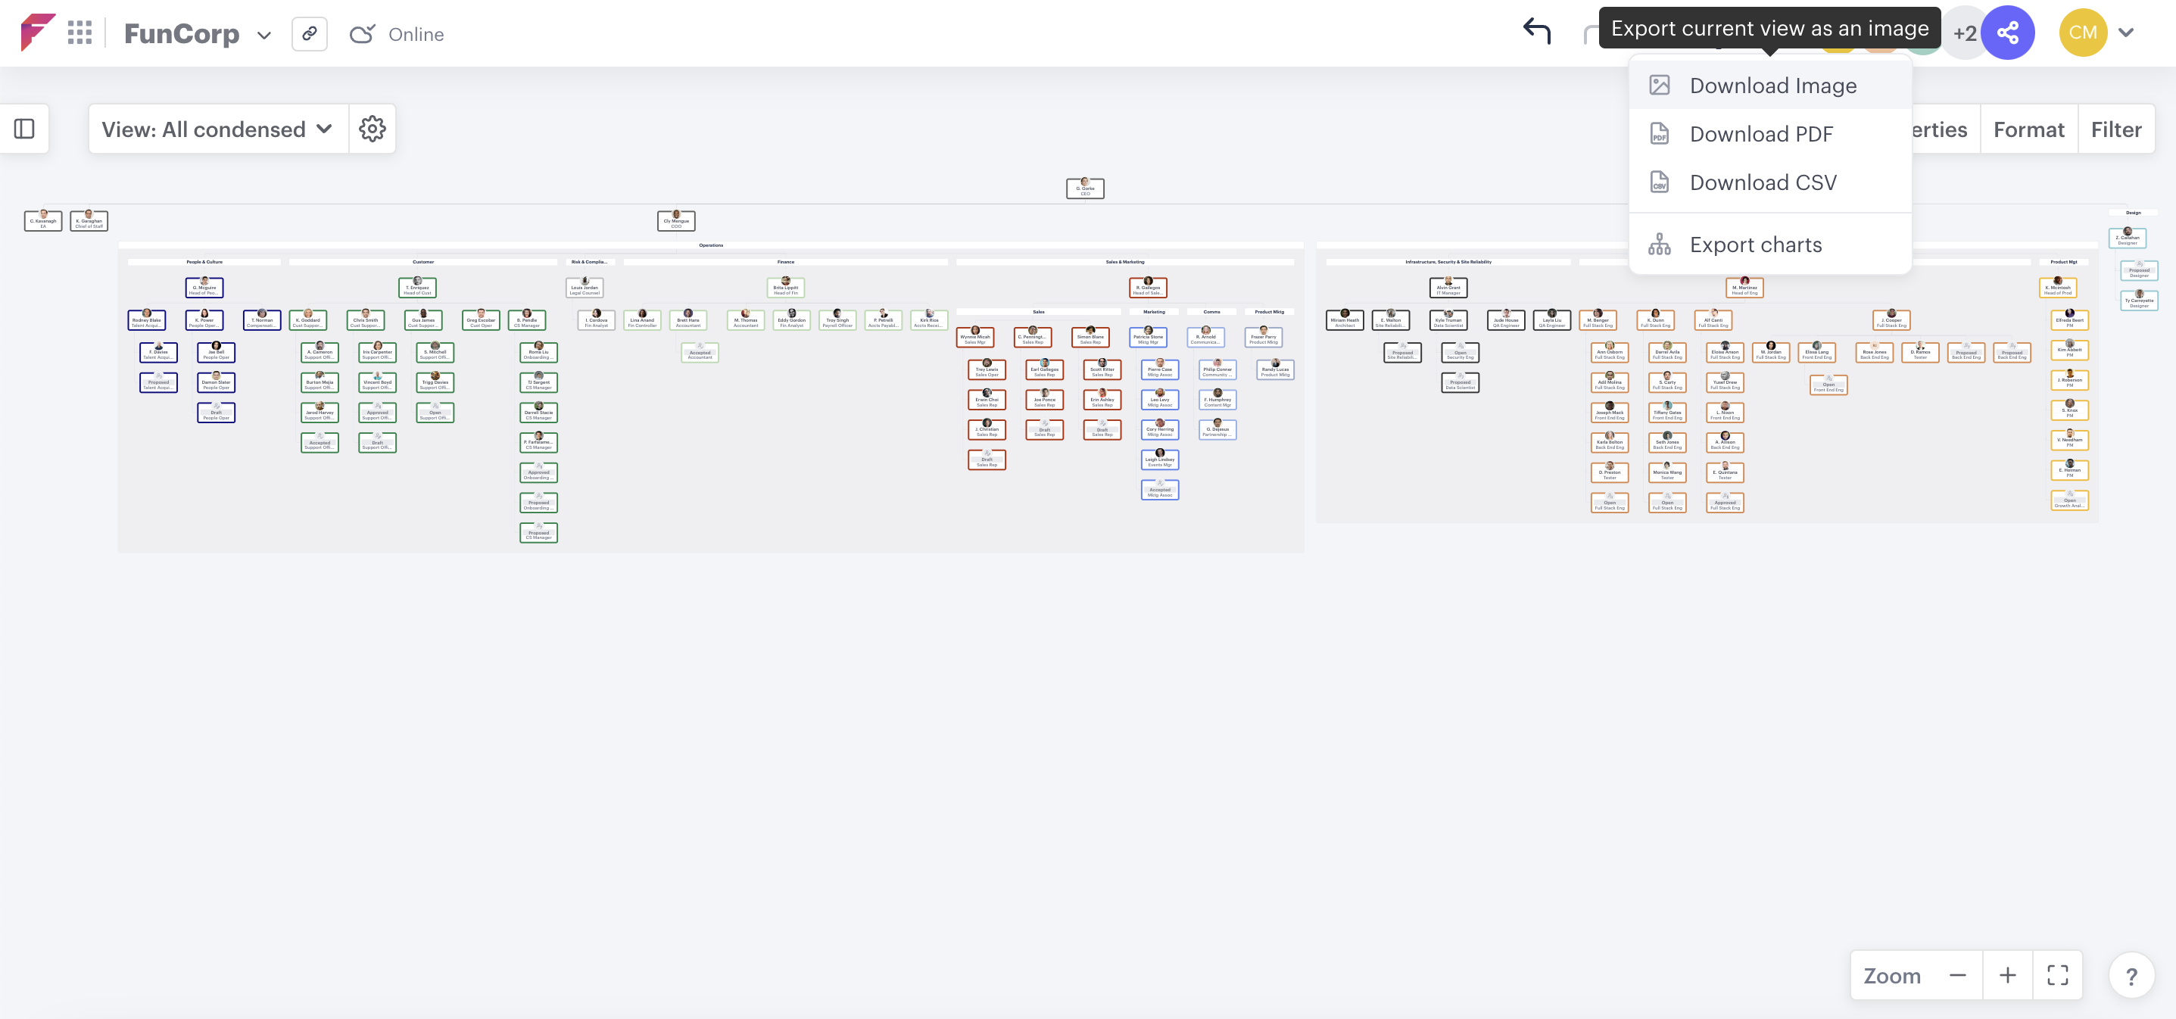
Task: Open the help question mark
Action: coord(2131,976)
